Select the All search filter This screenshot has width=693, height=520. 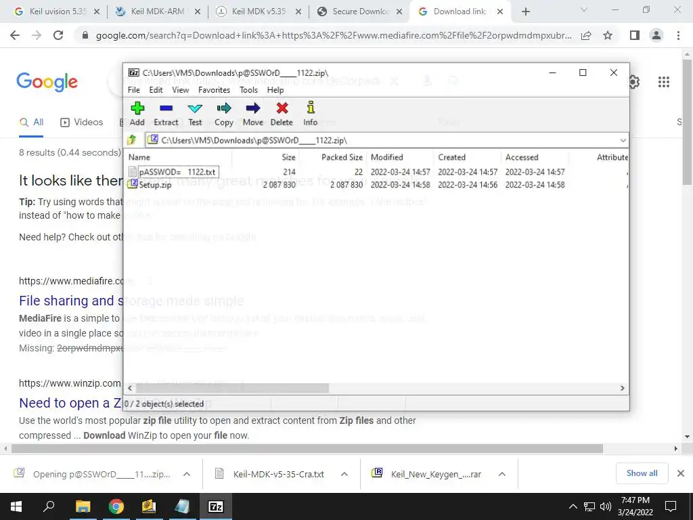point(31,123)
